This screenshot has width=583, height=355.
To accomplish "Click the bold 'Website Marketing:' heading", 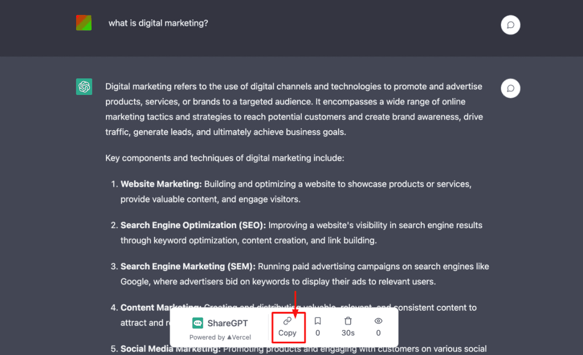I will tap(161, 184).
